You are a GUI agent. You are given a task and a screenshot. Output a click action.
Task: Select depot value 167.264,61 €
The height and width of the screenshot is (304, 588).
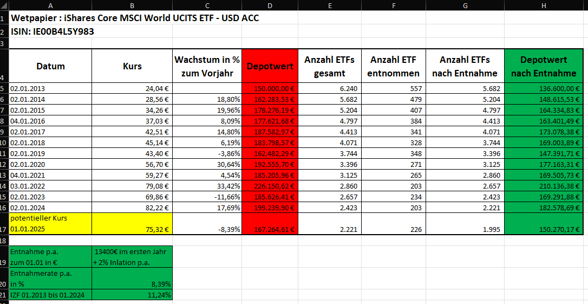(270, 224)
